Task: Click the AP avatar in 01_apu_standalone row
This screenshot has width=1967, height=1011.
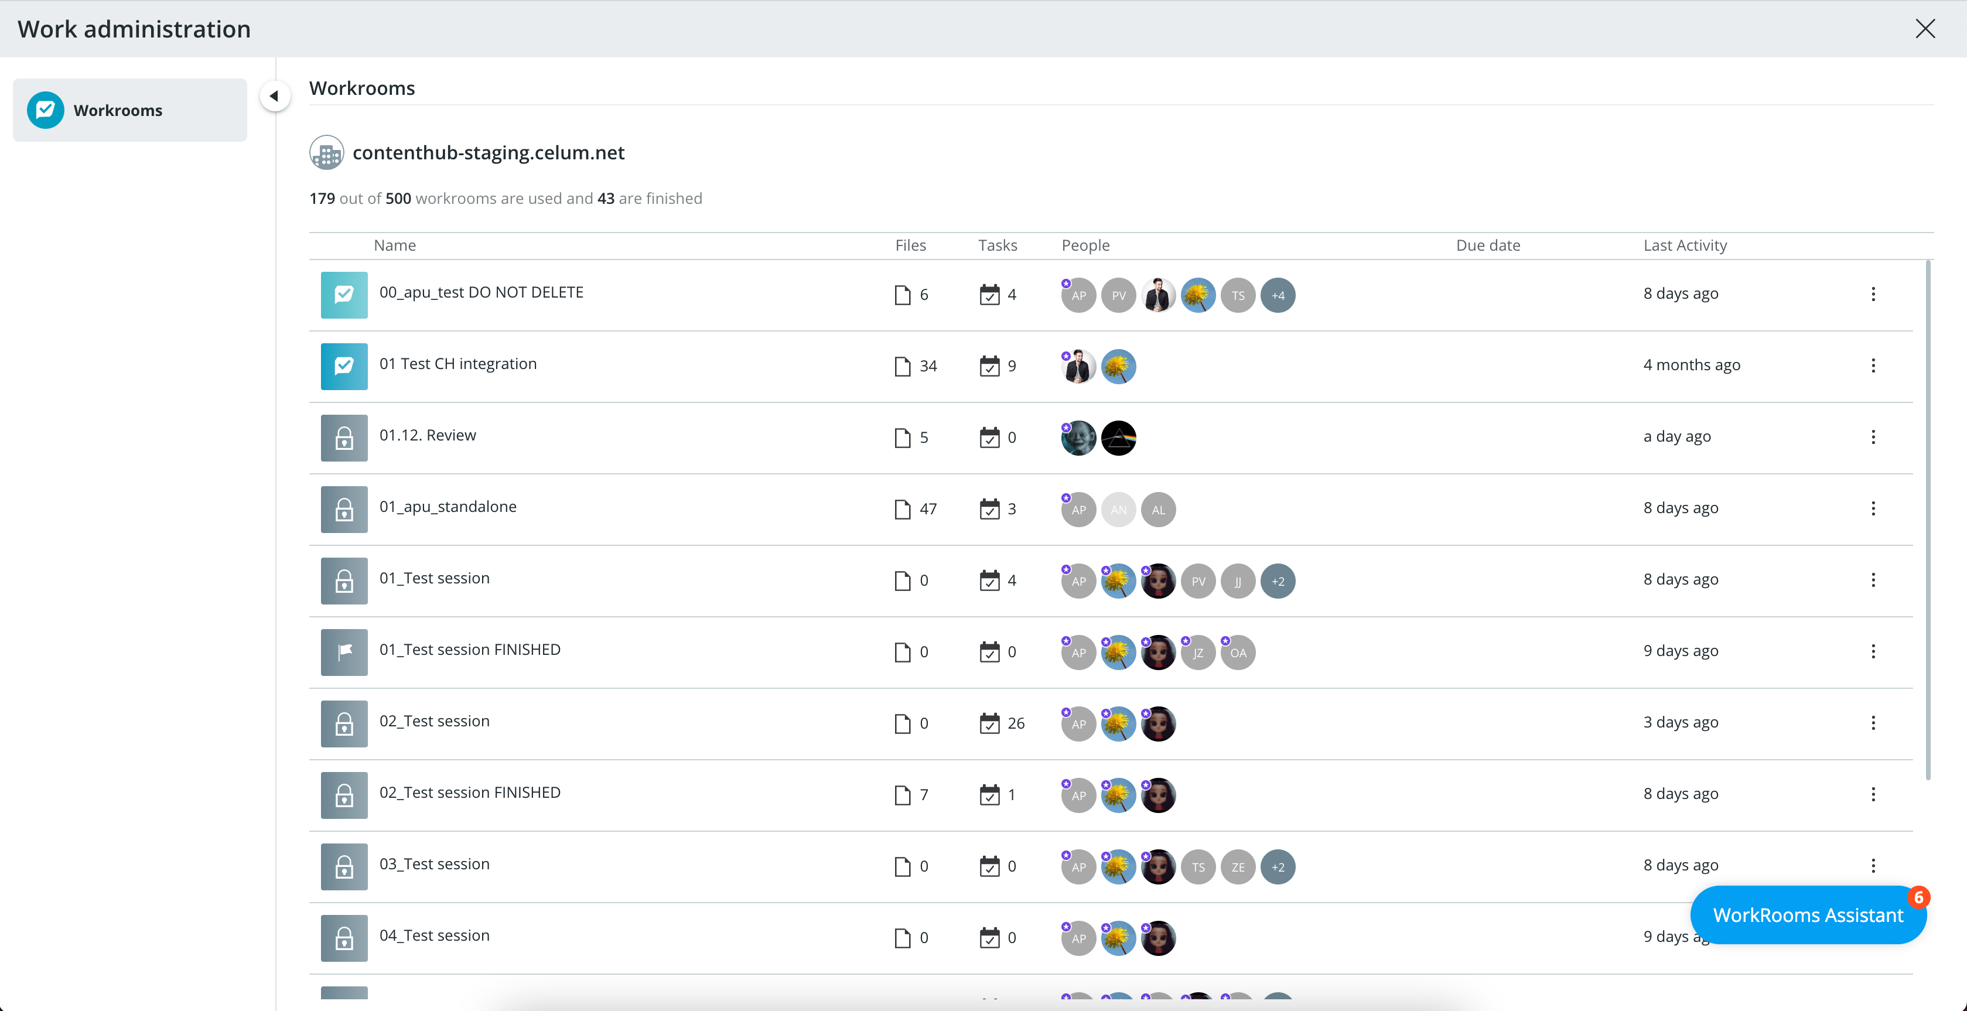Action: [x=1078, y=510]
